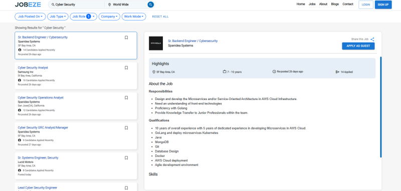
Task: Open the Company filter dropdown
Action: (x=109, y=16)
